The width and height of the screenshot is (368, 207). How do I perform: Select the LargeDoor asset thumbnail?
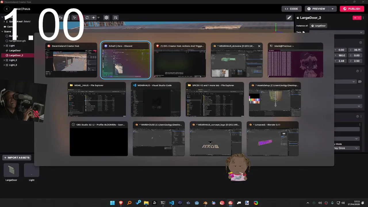point(11,170)
